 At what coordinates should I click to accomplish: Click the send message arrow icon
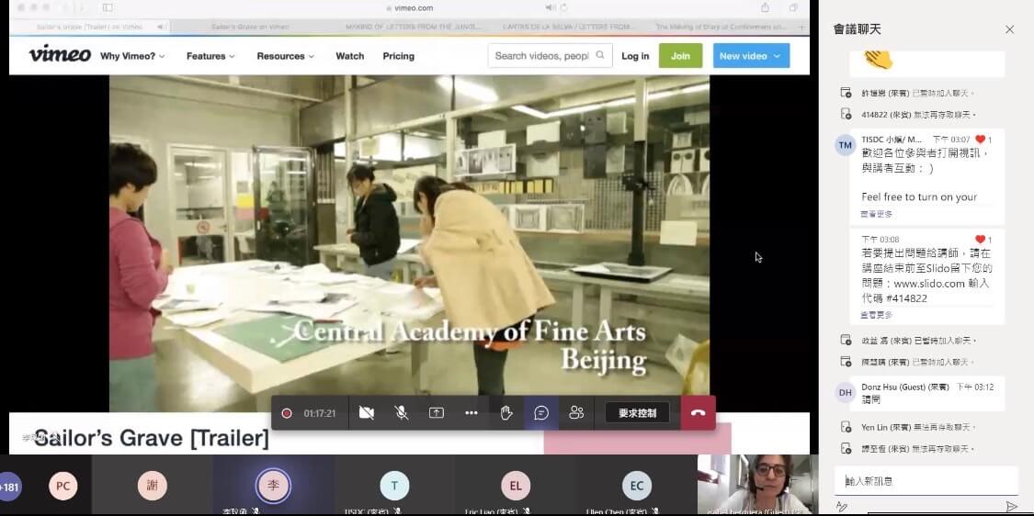[x=1011, y=507]
